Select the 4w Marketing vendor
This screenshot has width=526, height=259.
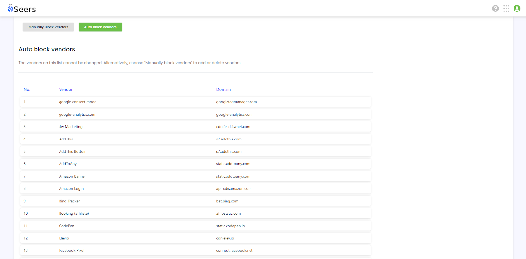pyautogui.click(x=71, y=127)
